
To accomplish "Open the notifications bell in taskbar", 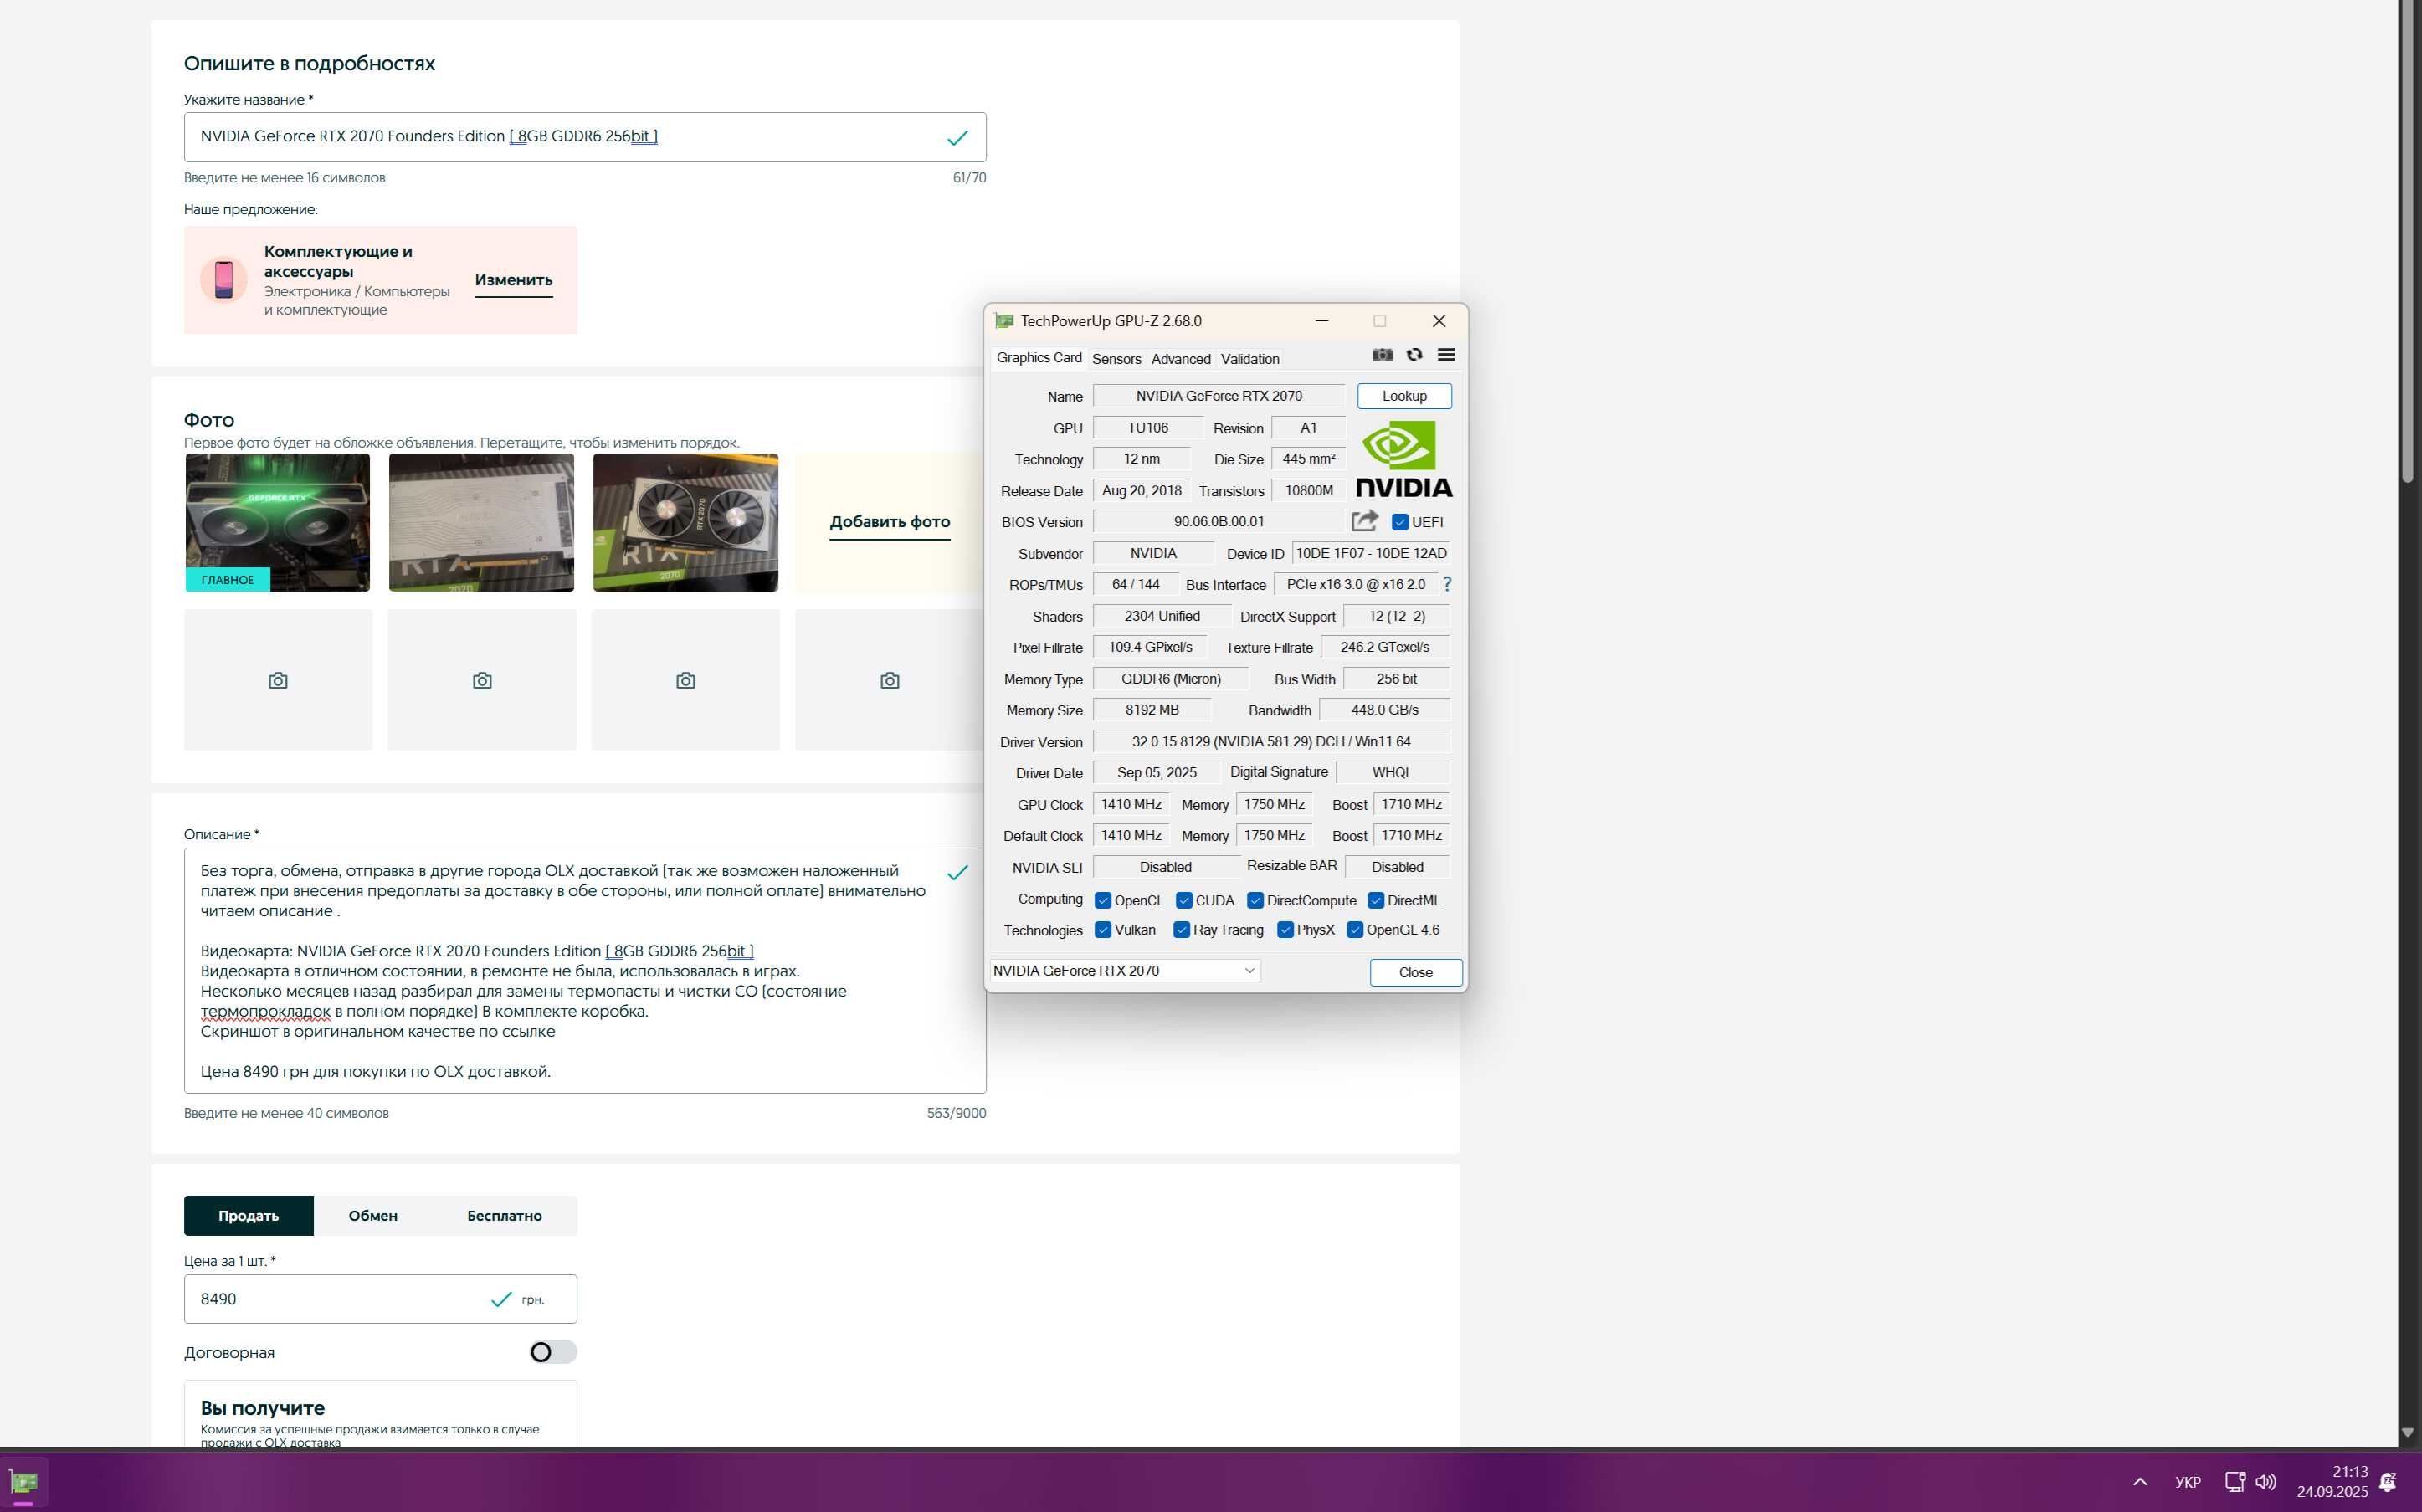I will (2388, 1482).
